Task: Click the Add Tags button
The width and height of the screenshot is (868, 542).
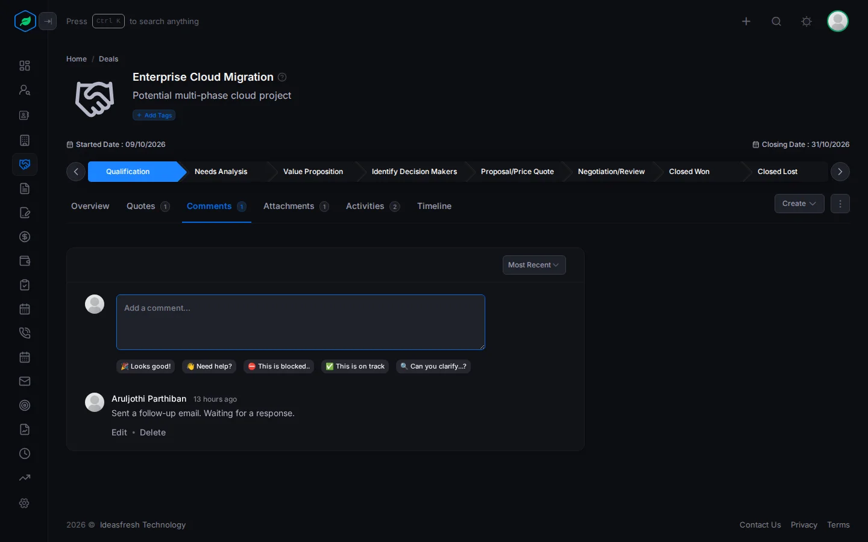Action: click(154, 115)
